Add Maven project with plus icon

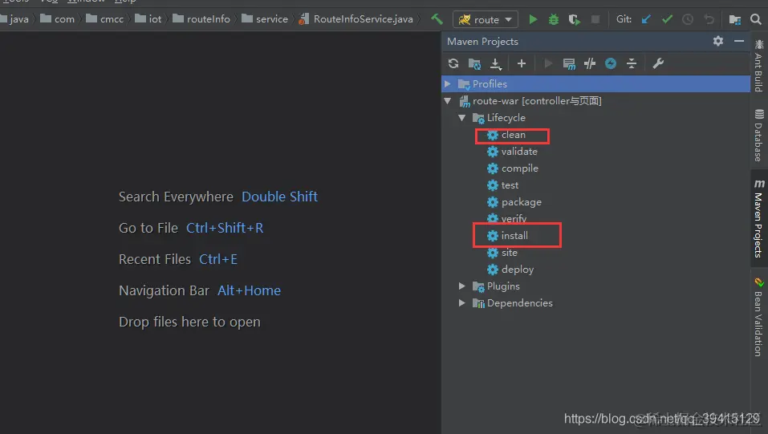(x=521, y=63)
